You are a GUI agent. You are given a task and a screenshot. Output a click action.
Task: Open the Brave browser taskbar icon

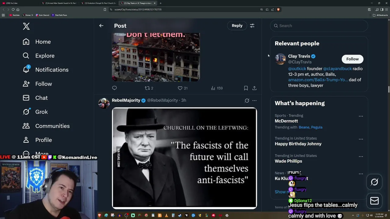click(99, 215)
